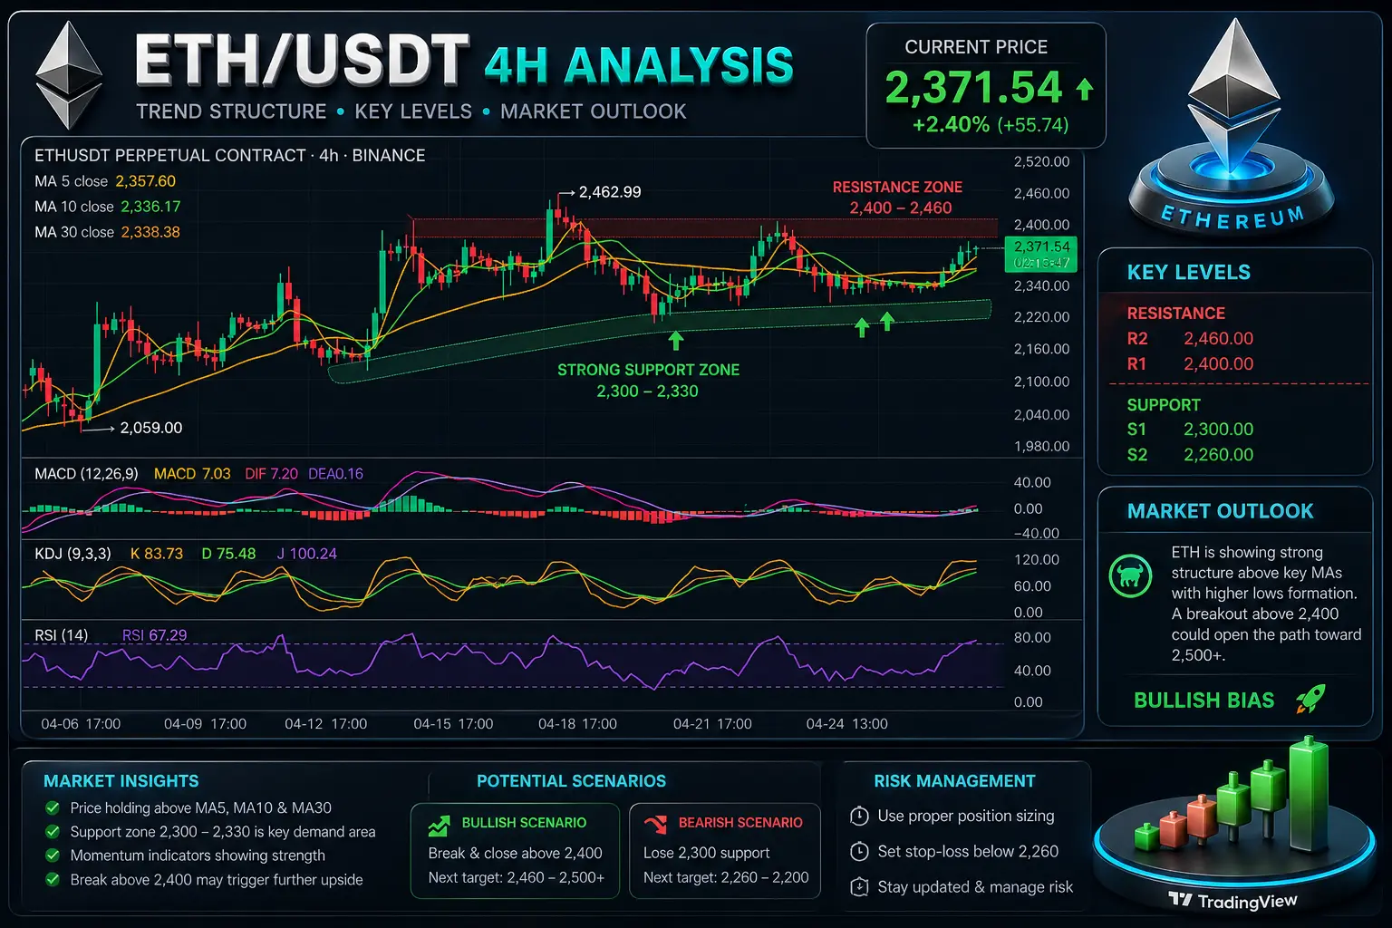This screenshot has height=928, width=1392.
Task: Click the MACD value 7.03
Action: tap(192, 474)
